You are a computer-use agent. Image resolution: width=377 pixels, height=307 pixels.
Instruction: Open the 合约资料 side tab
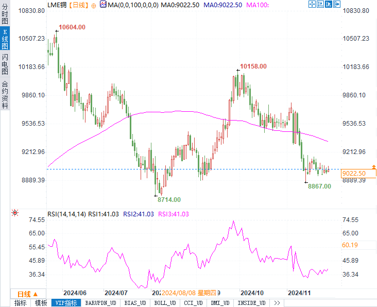pos(5,94)
